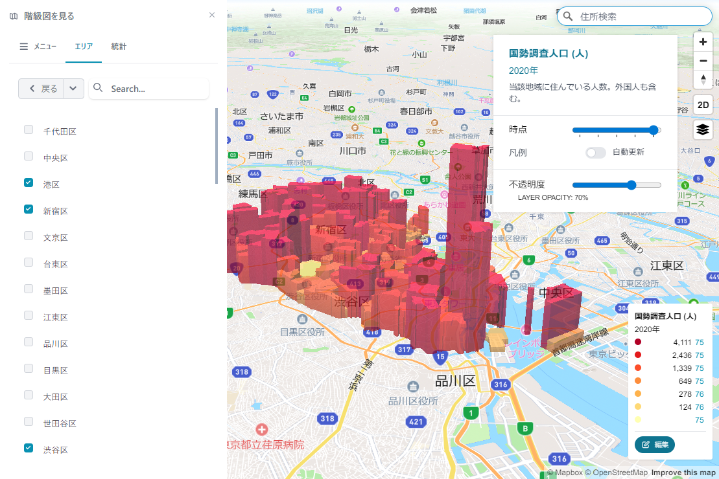719x479 pixels.
Task: Click the 品川区役所 map marker icon
Action: (x=413, y=386)
